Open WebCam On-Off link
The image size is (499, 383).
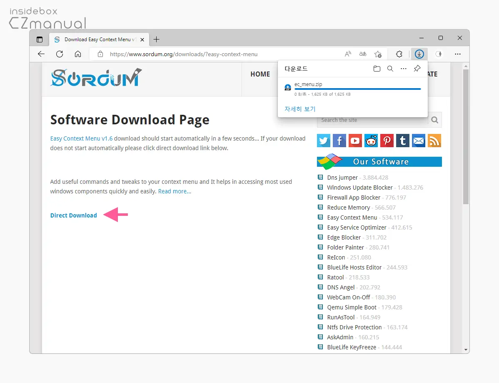pos(349,297)
